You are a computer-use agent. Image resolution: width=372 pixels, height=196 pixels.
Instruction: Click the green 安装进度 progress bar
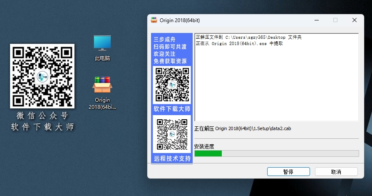(277, 153)
